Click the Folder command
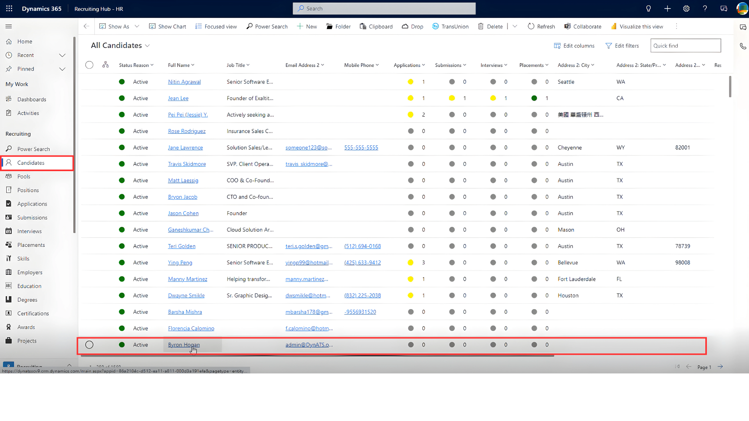 [338, 27]
